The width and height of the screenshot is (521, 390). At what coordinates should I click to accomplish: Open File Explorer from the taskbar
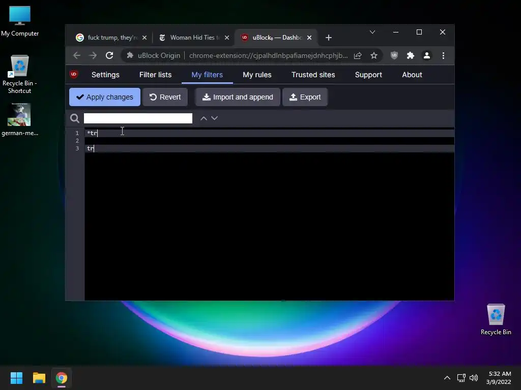39,378
